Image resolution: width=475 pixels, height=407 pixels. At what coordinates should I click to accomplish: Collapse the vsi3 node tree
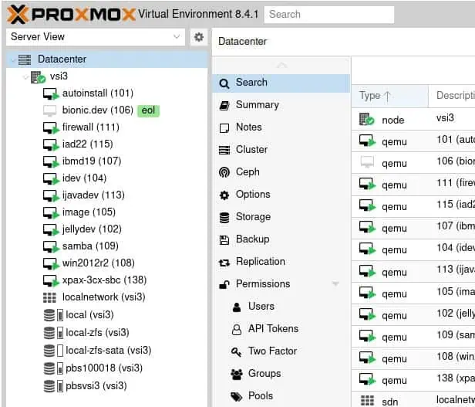tap(27, 76)
